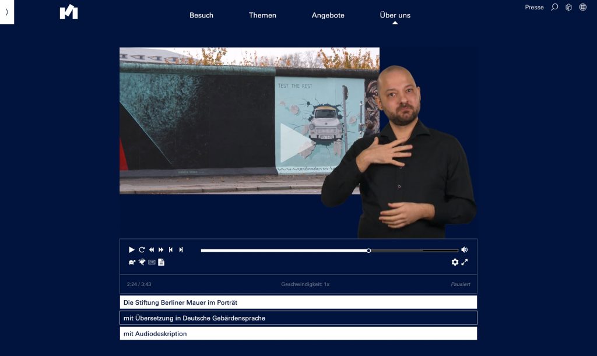Enter fullscreen with the expand arrows icon

coord(465,262)
